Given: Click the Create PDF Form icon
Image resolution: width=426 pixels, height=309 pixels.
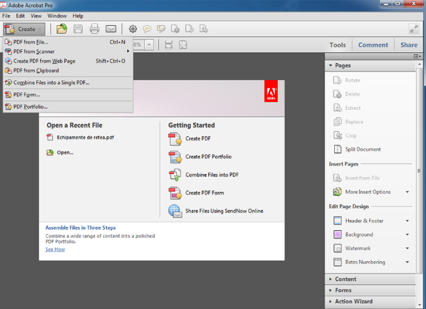Looking at the screenshot, I should pos(175,193).
